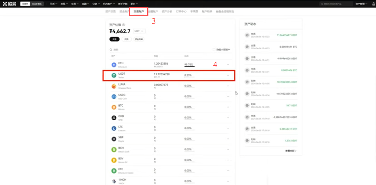This screenshot has width=376, height=185.
Task: Click the ETH Ethereum coin icon
Action: click(114, 65)
